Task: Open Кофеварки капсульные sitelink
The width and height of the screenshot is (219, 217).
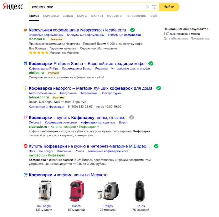Action: click(x=98, y=122)
